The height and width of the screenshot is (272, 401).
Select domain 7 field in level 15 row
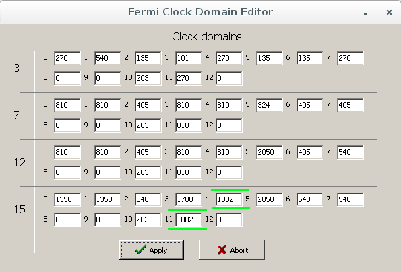[x=350, y=199]
